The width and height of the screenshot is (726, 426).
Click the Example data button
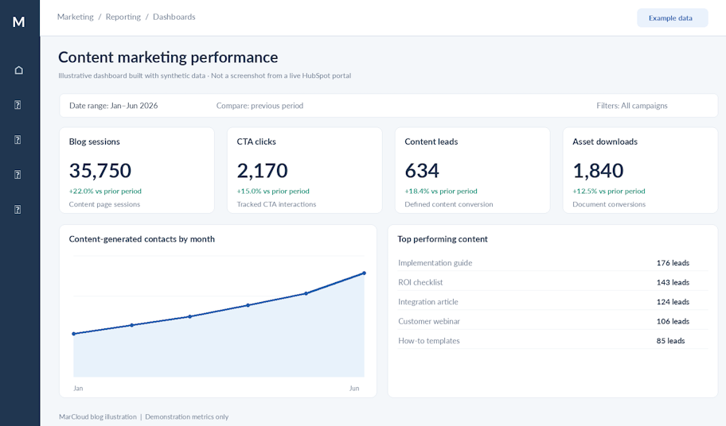tap(673, 18)
